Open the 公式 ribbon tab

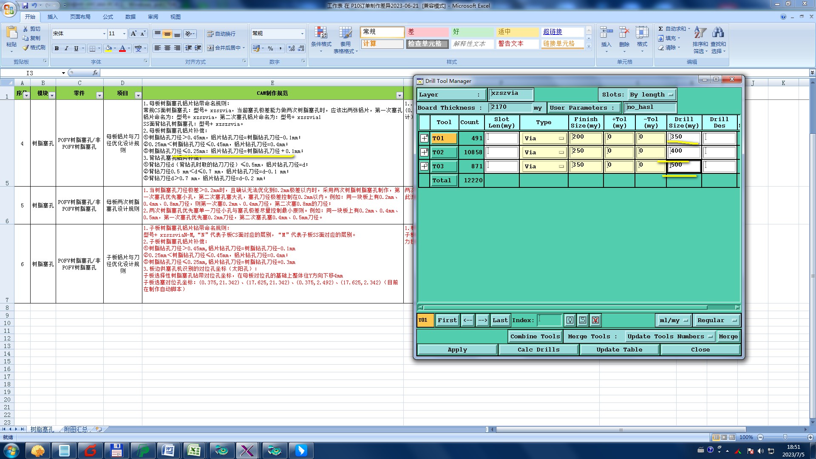click(x=108, y=17)
